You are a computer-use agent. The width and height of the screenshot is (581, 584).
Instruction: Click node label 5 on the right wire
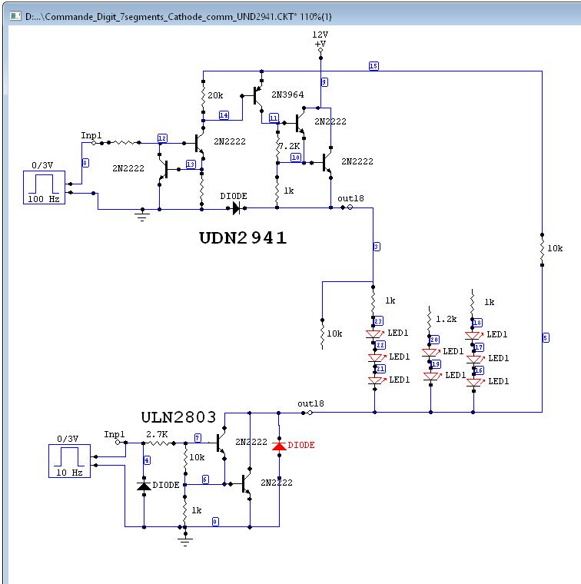coord(546,338)
